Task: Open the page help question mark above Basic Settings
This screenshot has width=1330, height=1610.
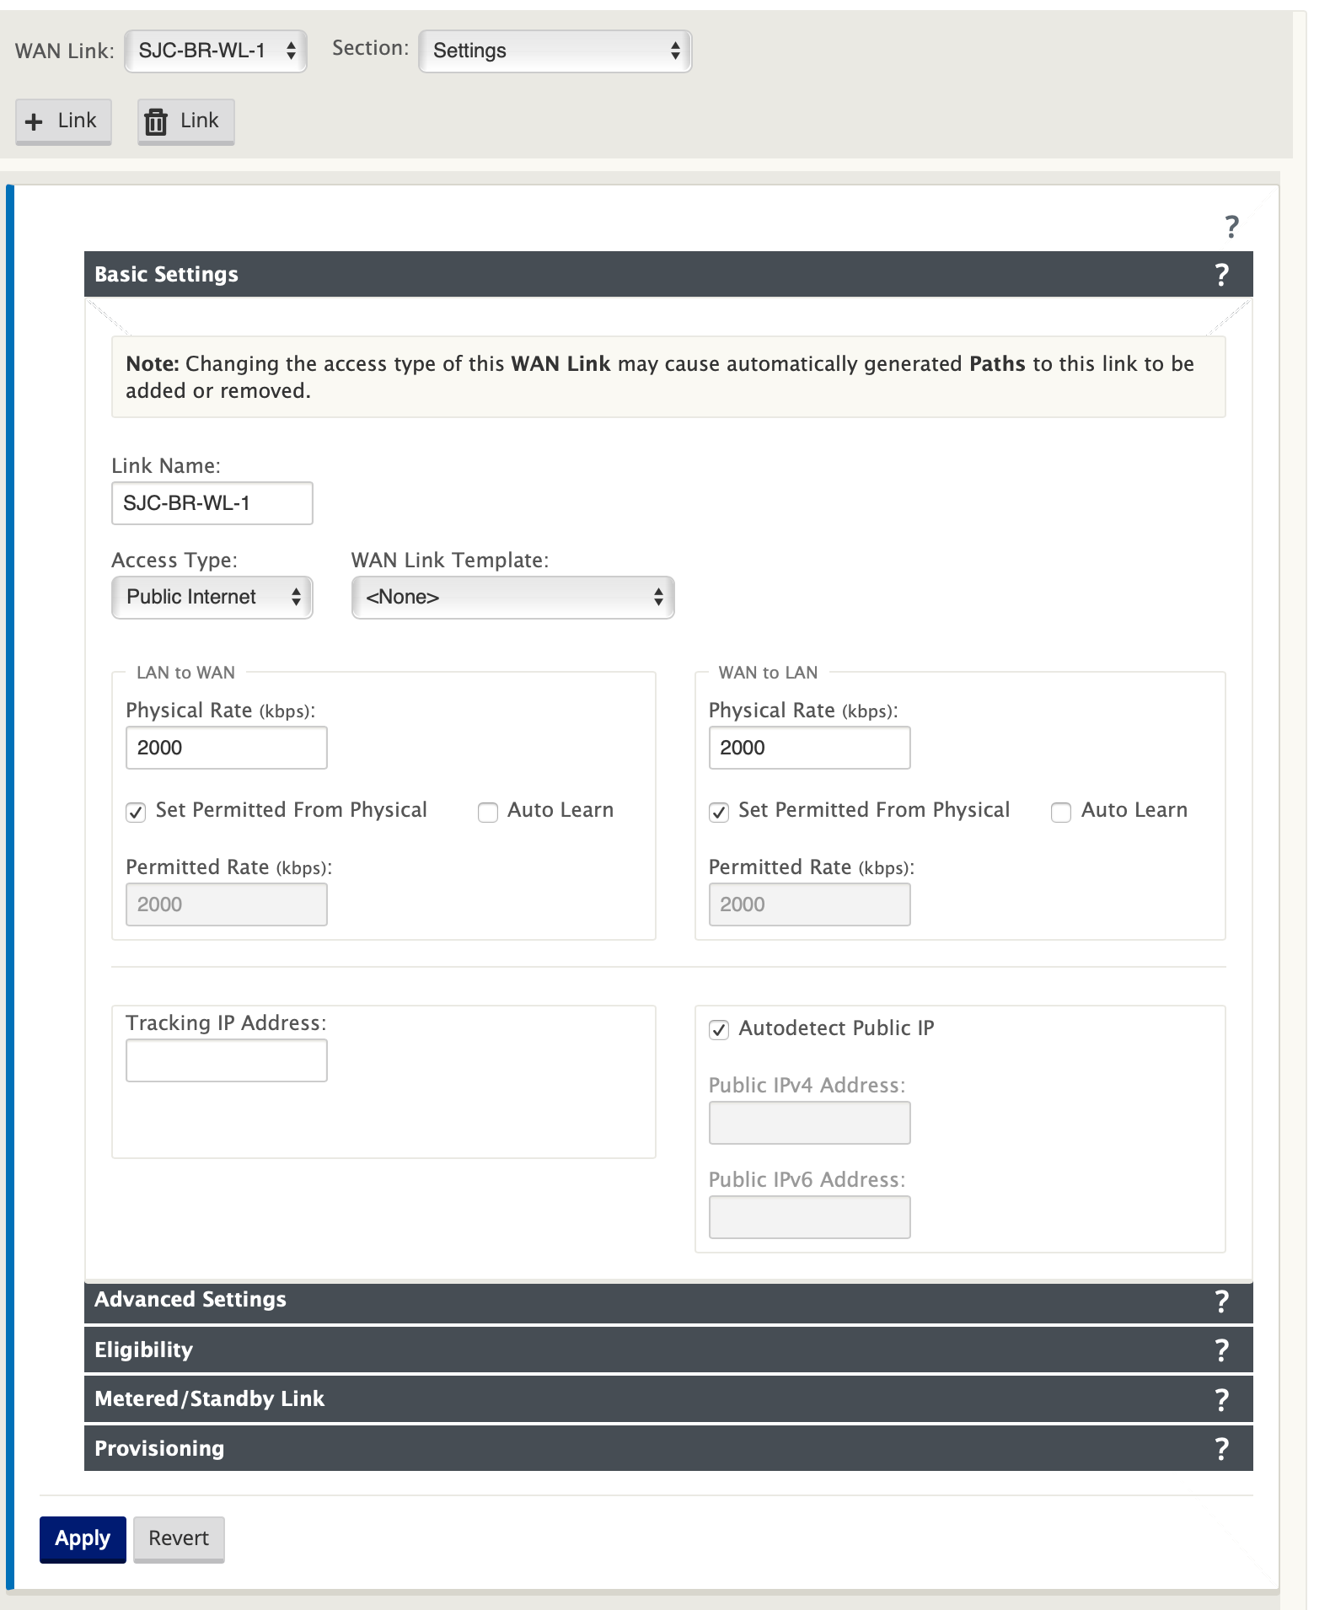Action: pos(1231,226)
